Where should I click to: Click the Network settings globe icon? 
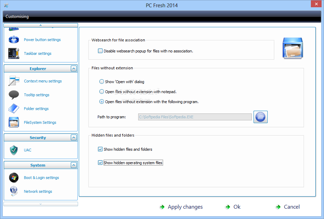pyautogui.click(x=13, y=191)
